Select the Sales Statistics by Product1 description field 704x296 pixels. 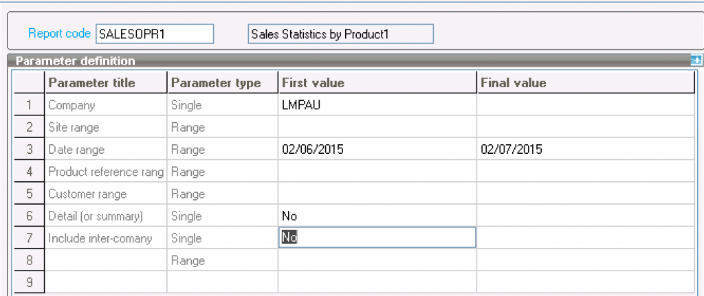click(x=340, y=34)
